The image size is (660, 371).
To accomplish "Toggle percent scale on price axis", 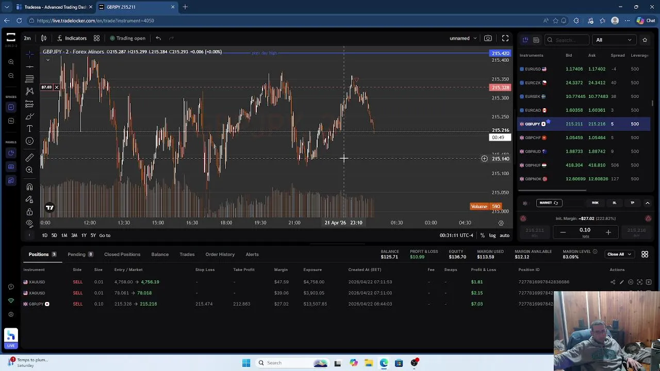I will click(483, 235).
